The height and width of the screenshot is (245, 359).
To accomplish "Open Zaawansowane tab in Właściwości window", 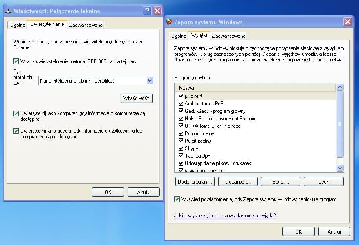I will (x=86, y=25).
